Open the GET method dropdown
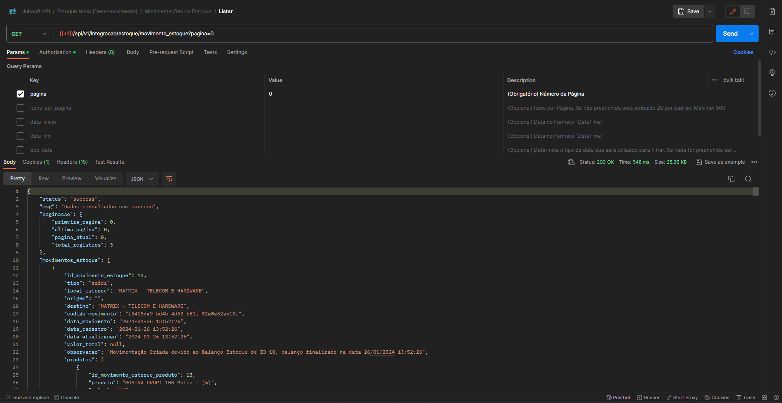This screenshot has height=403, width=782. click(x=29, y=34)
